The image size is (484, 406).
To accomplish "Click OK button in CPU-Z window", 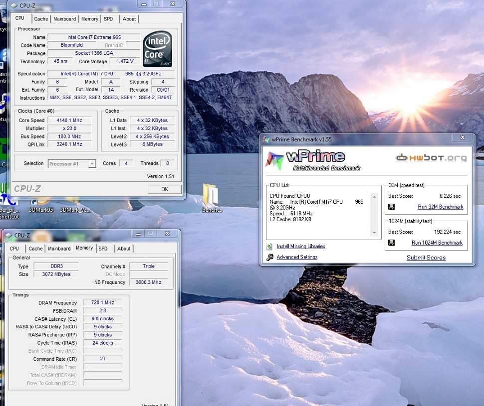I will [x=165, y=189].
